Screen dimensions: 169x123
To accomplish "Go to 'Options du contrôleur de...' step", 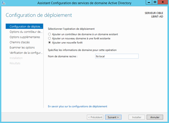I will click(26, 32).
